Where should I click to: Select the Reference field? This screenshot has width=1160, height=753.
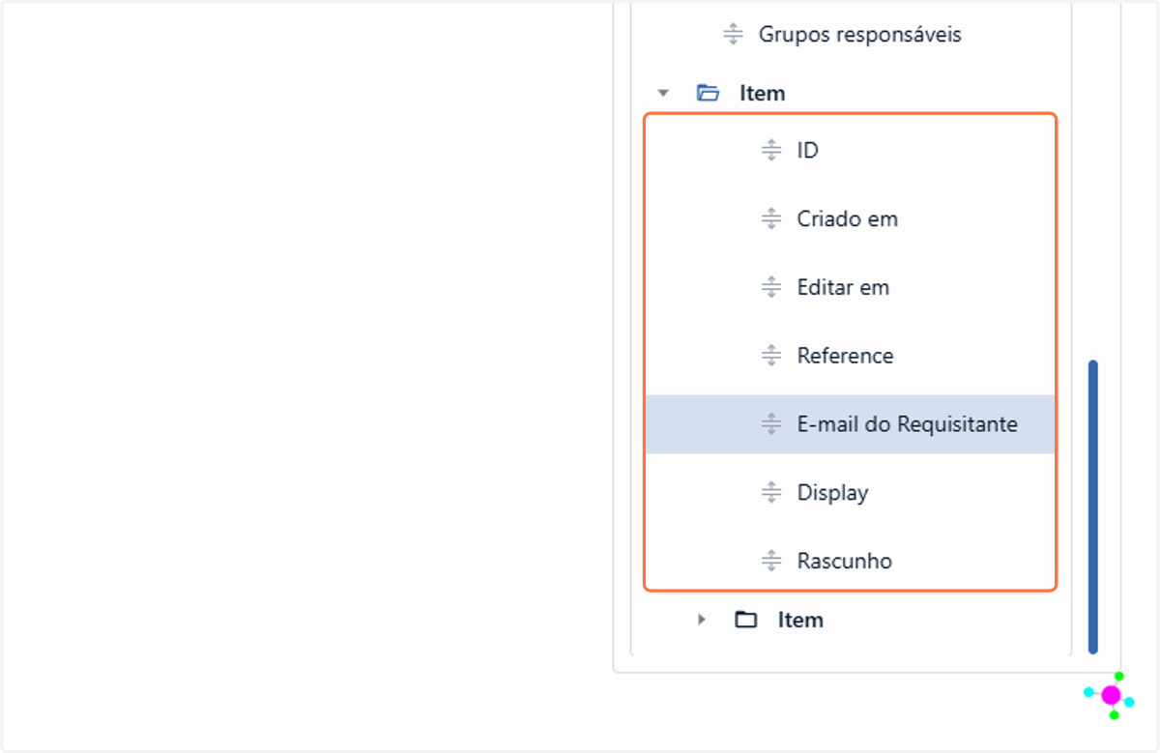845,356
